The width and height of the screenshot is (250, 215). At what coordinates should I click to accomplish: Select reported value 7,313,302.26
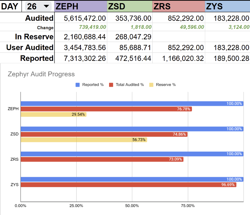coord(85,58)
